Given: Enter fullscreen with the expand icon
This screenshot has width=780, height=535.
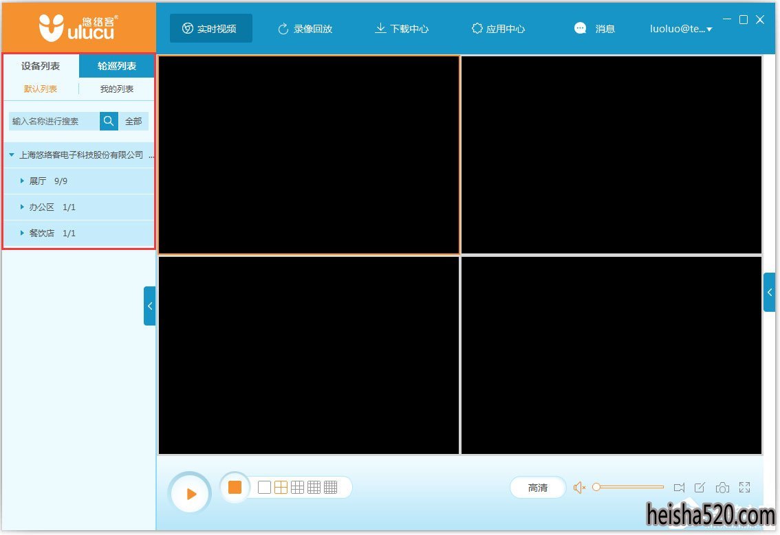Looking at the screenshot, I should pos(744,488).
